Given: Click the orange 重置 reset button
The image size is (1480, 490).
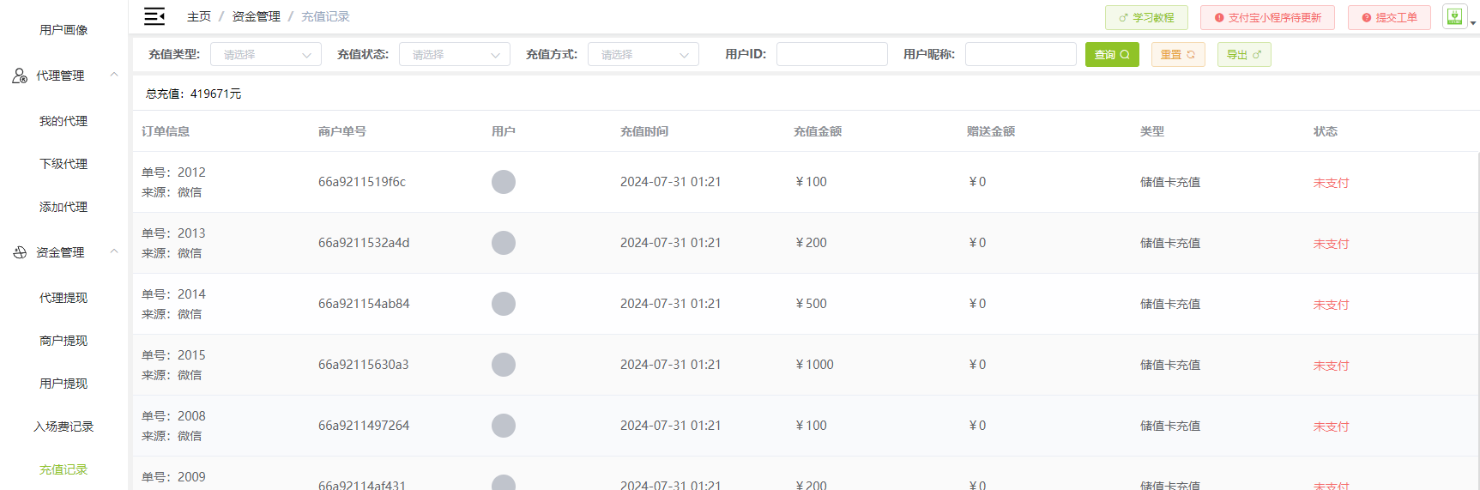Looking at the screenshot, I should 1178,54.
